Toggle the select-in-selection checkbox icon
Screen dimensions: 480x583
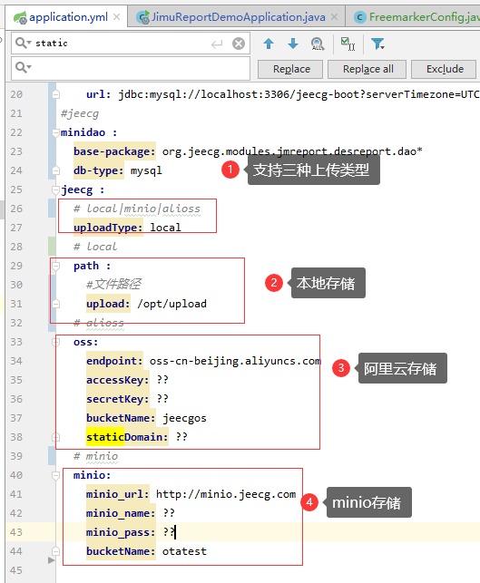[x=348, y=44]
